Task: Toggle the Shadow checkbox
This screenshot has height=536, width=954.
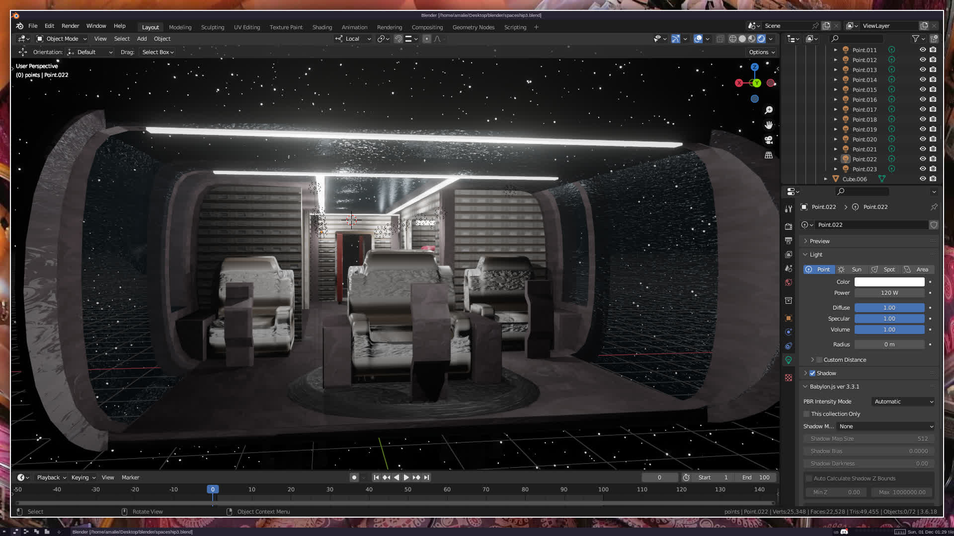Action: coord(812,373)
